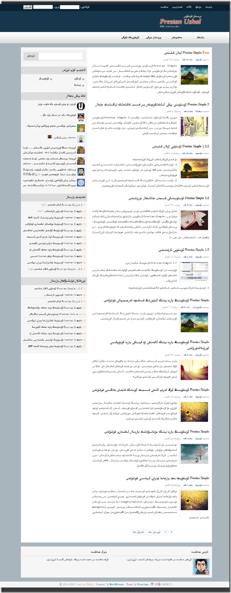Click the orange RSS icon beside first post title

click(x=207, y=53)
